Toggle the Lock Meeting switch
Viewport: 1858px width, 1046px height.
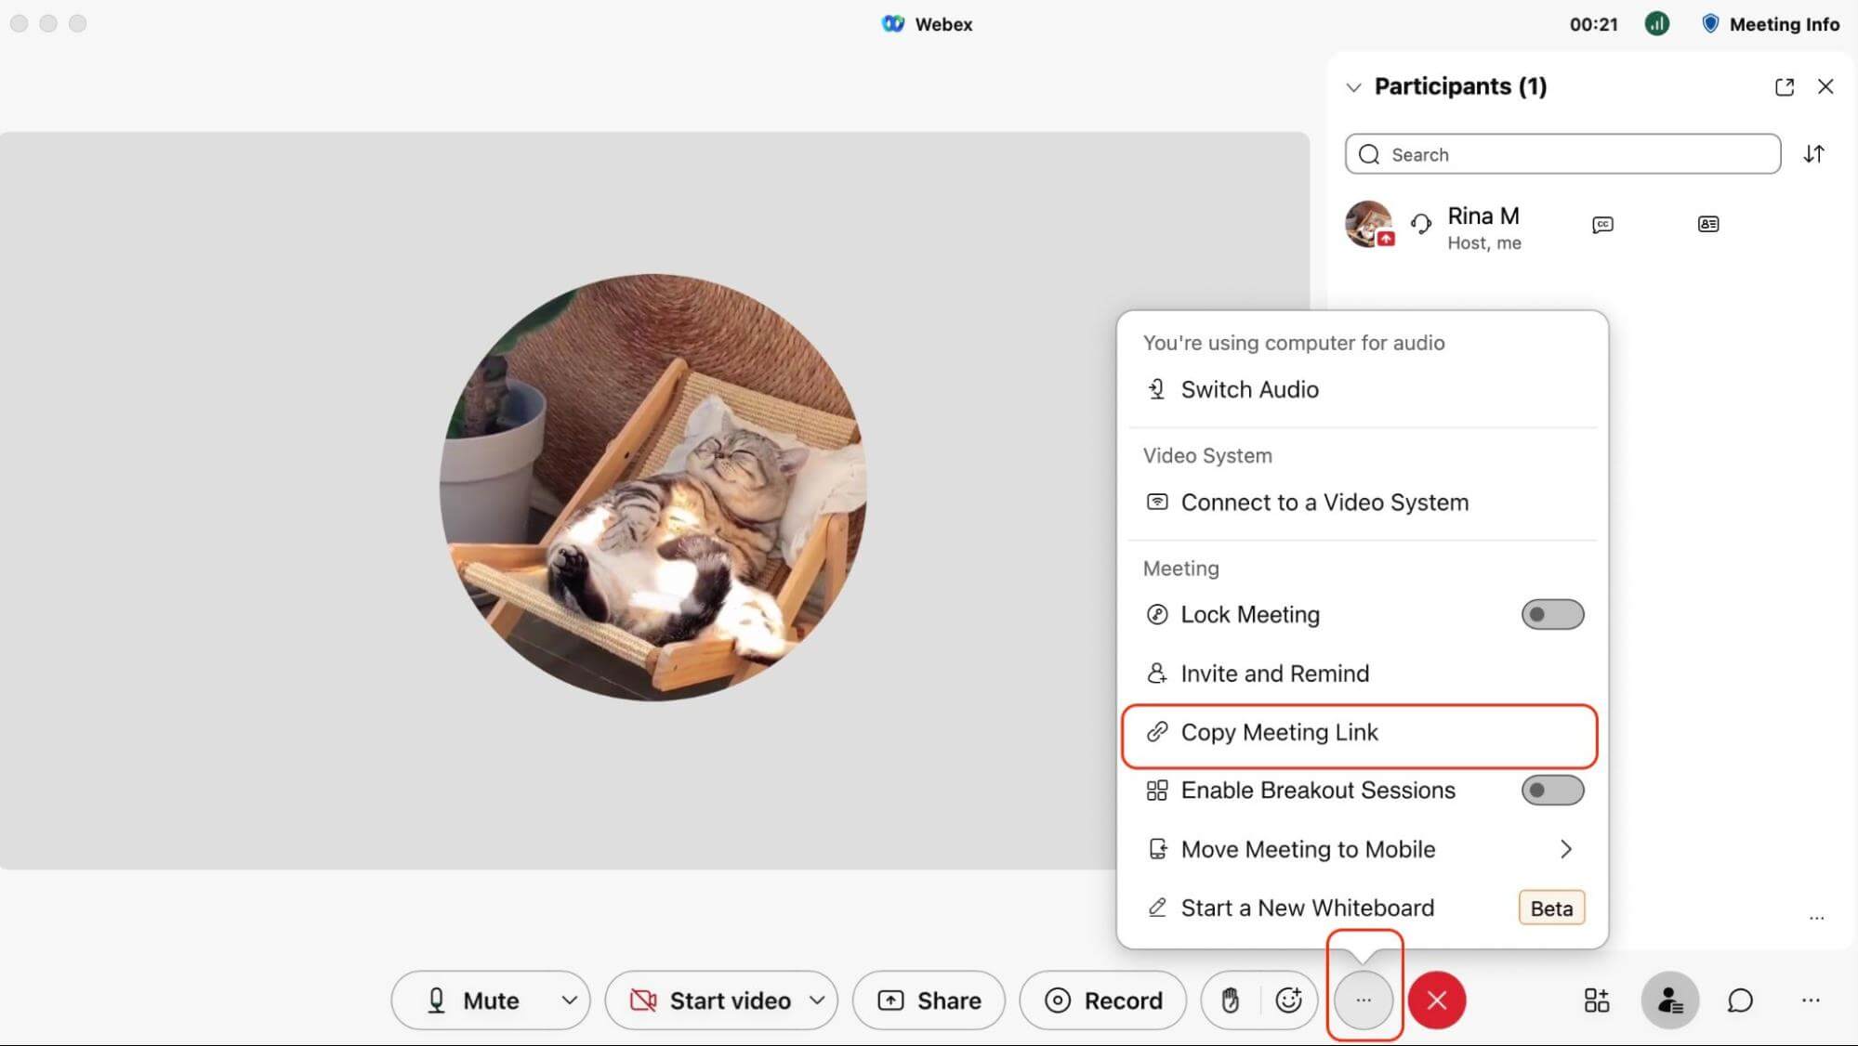(1551, 613)
